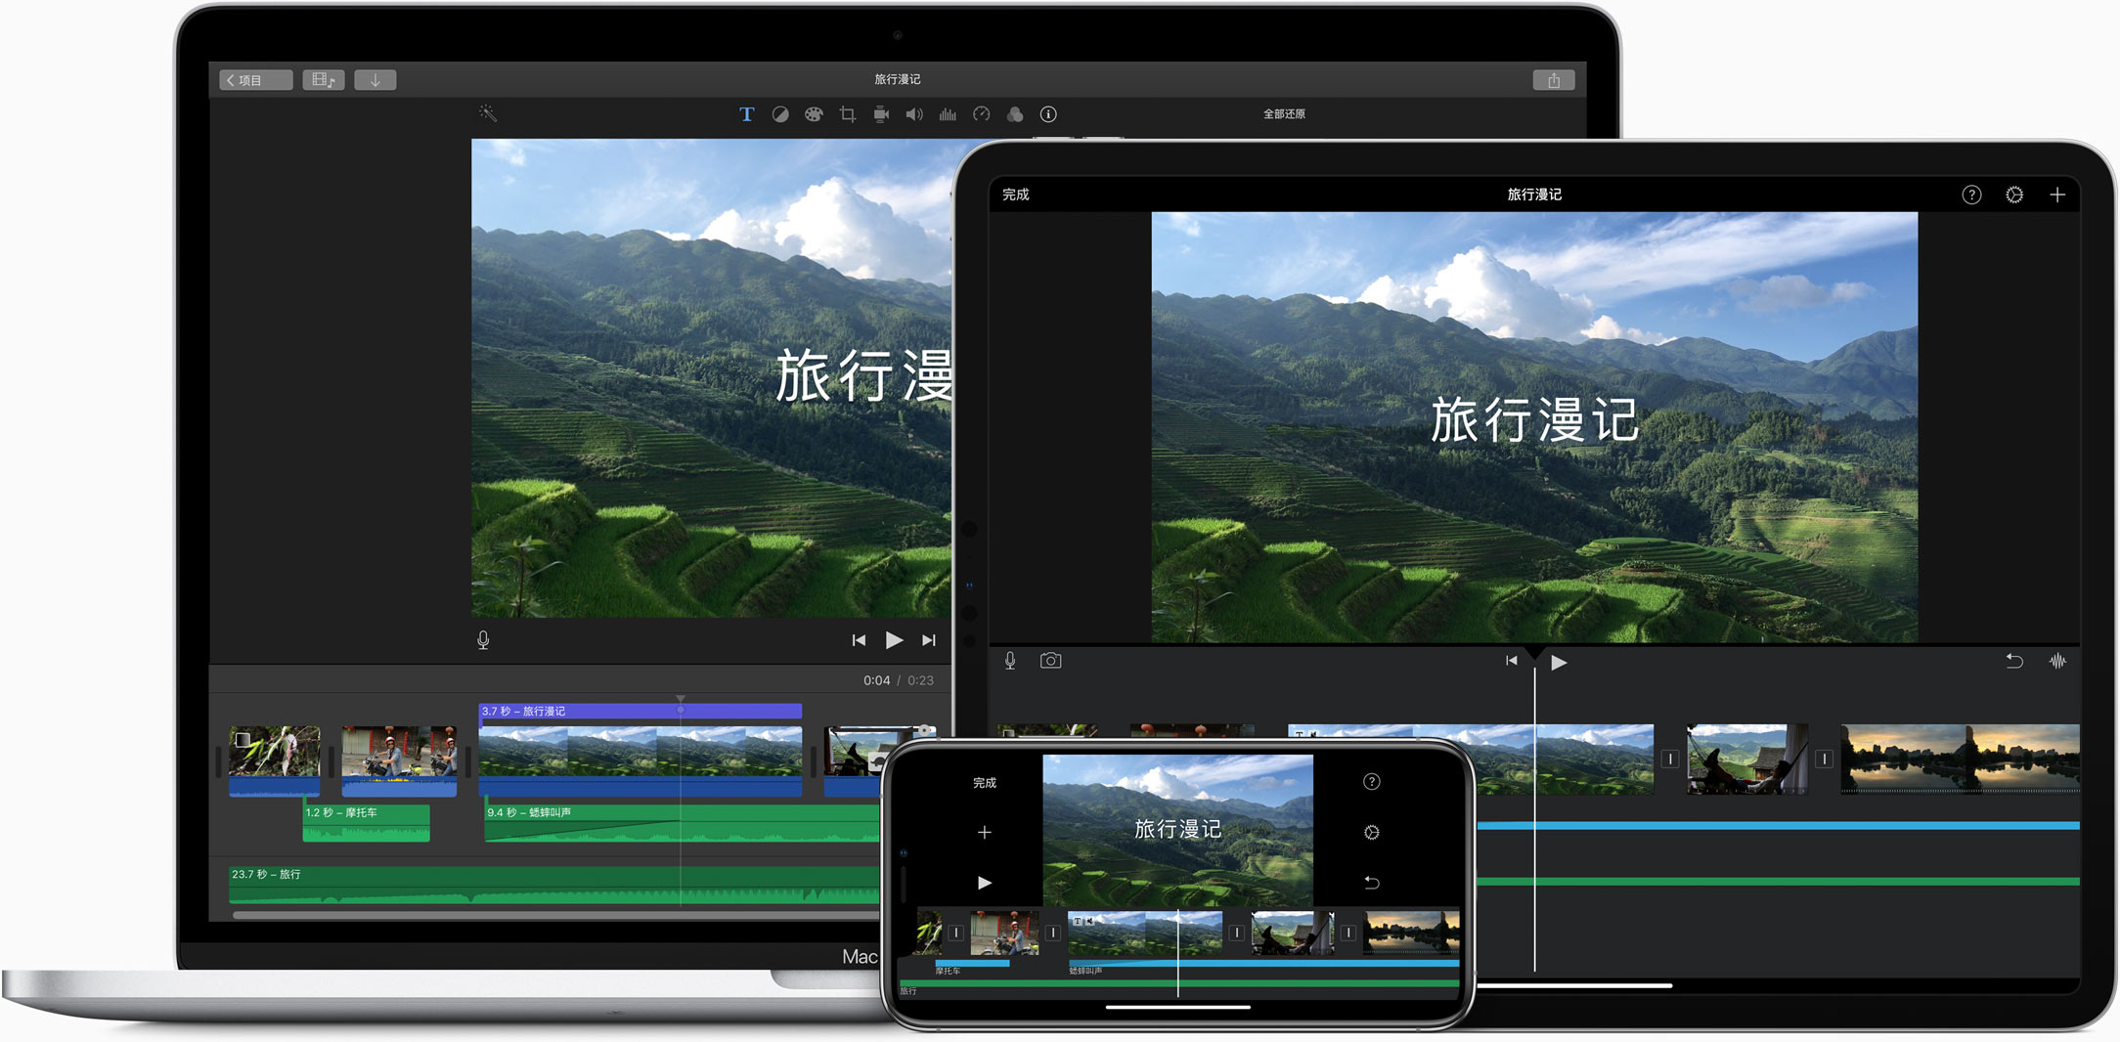Play the video in Mac viewer
This screenshot has width=2120, height=1042.
894,640
